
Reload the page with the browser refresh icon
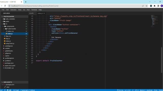coord(5,6)
